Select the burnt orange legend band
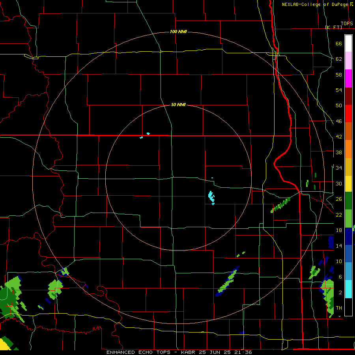Screen dimensions: 355x355 coord(348,131)
